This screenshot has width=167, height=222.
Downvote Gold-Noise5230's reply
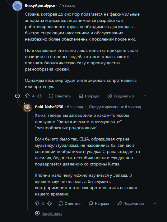(x=49, y=204)
